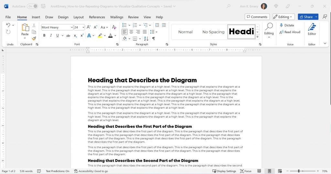This screenshot has height=174, width=331.
Task: Sort the selection alphabetically
Action: coord(146,38)
